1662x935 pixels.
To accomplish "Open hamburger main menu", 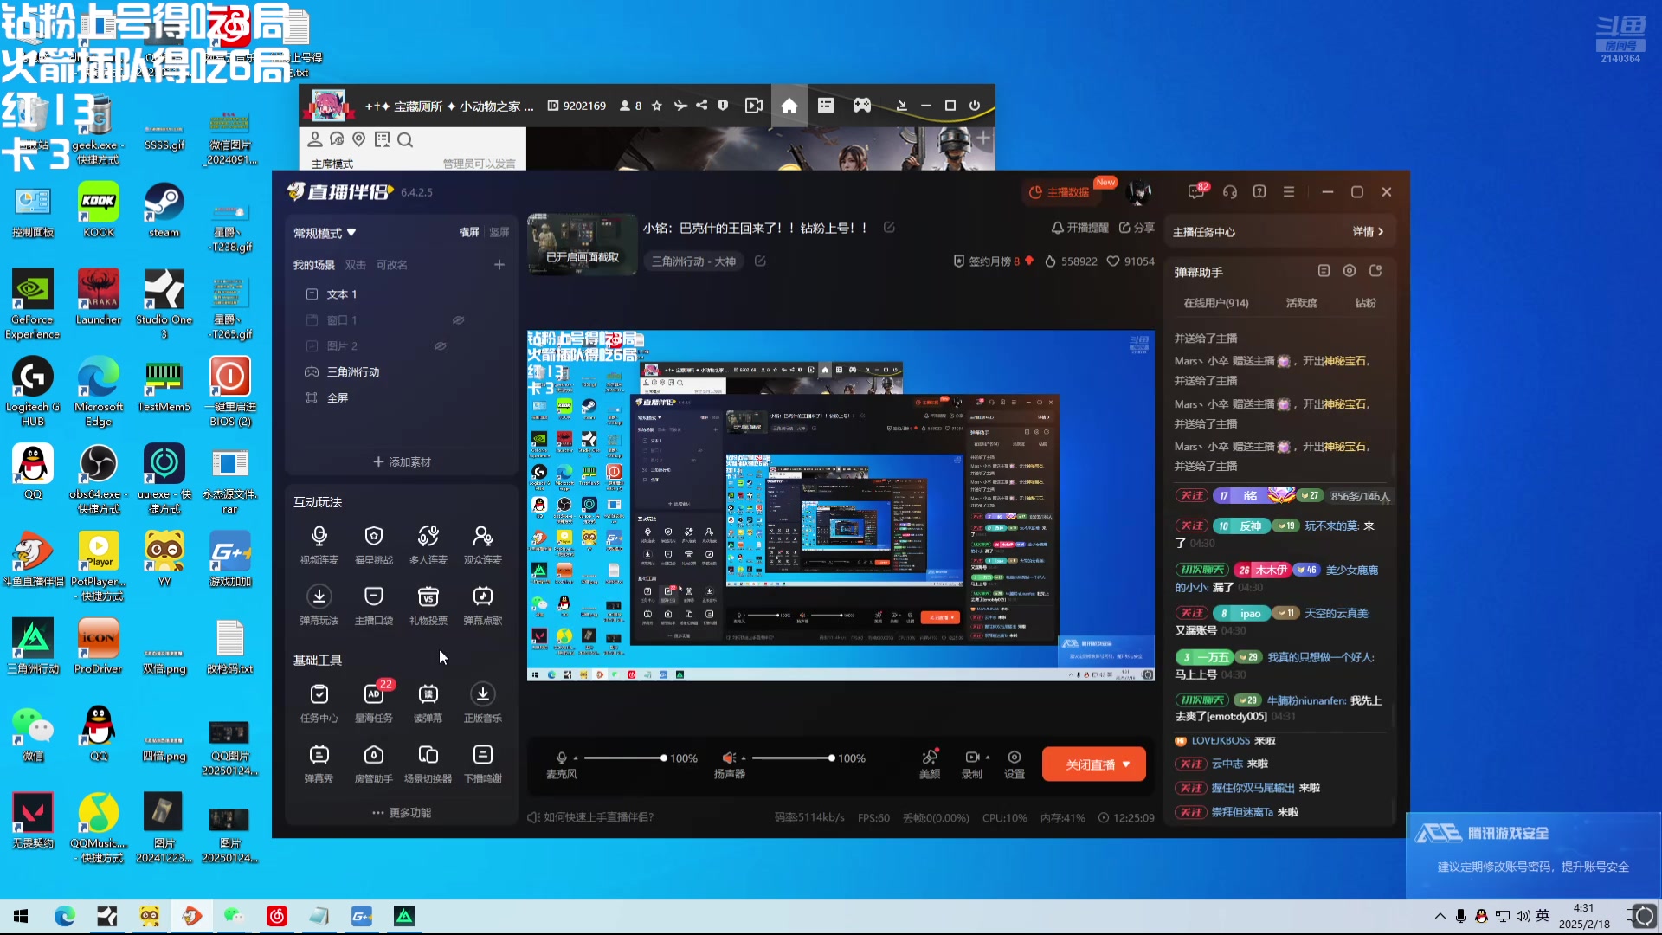I will pyautogui.click(x=1289, y=191).
